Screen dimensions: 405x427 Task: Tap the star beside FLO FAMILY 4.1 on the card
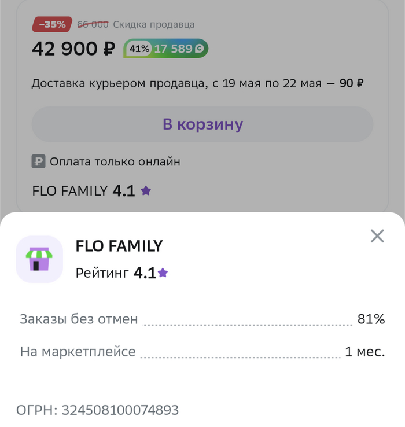pos(146,190)
